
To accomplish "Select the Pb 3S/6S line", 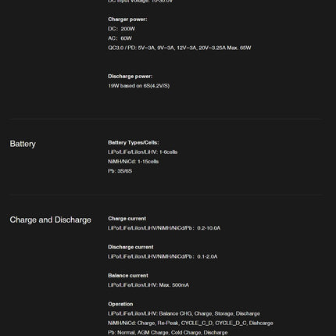I will pyautogui.click(x=120, y=171).
